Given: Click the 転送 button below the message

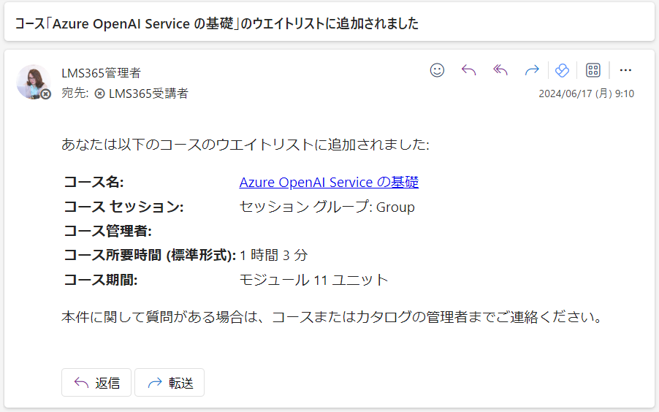Looking at the screenshot, I should tap(169, 383).
